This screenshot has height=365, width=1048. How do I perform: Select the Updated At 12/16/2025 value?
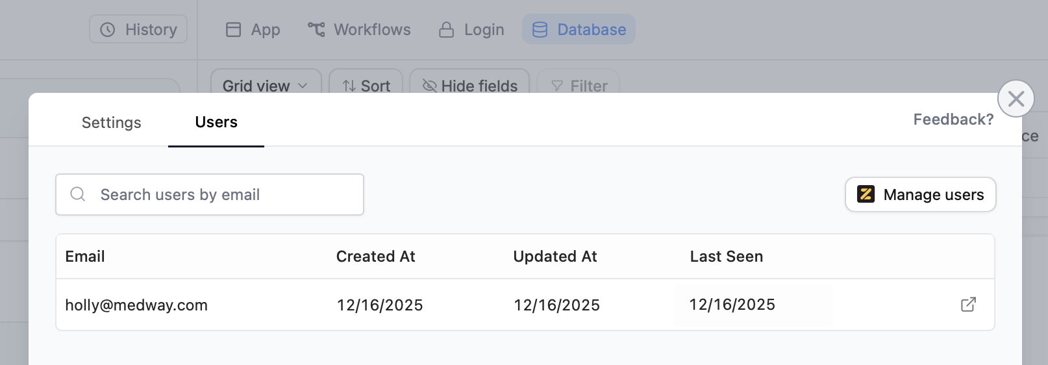tap(556, 305)
